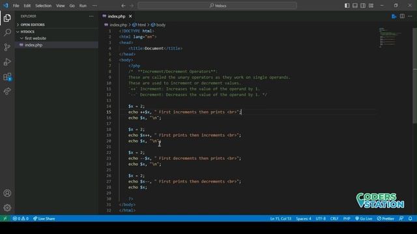
Task: Open the Extensions view
Action: point(7,77)
